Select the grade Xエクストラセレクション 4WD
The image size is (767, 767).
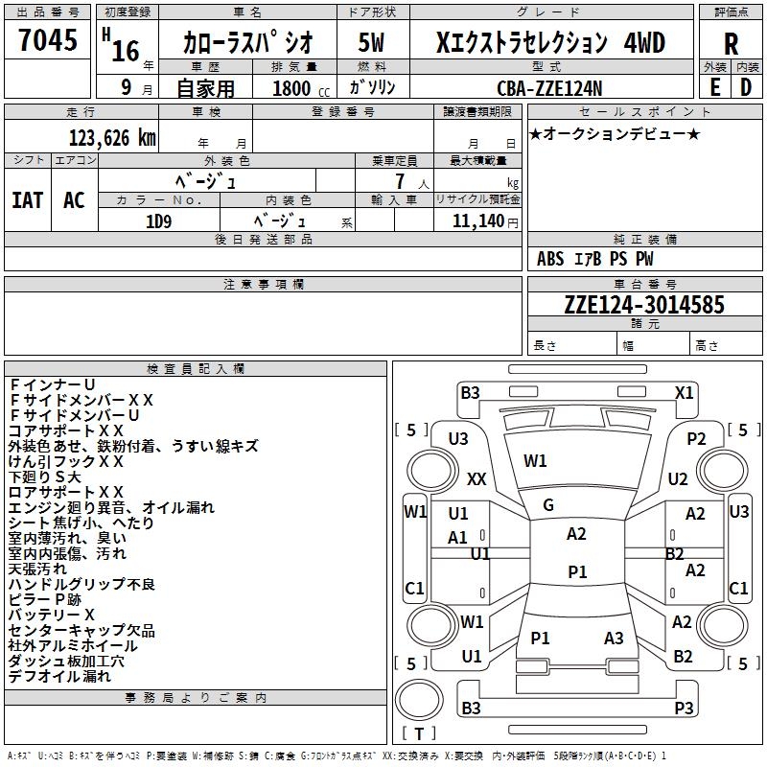click(550, 42)
